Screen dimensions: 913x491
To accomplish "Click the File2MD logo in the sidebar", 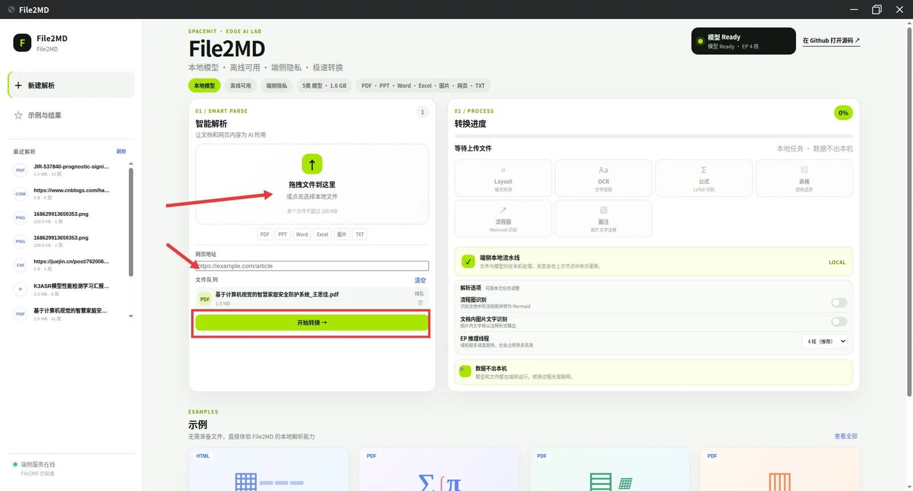I will click(22, 43).
